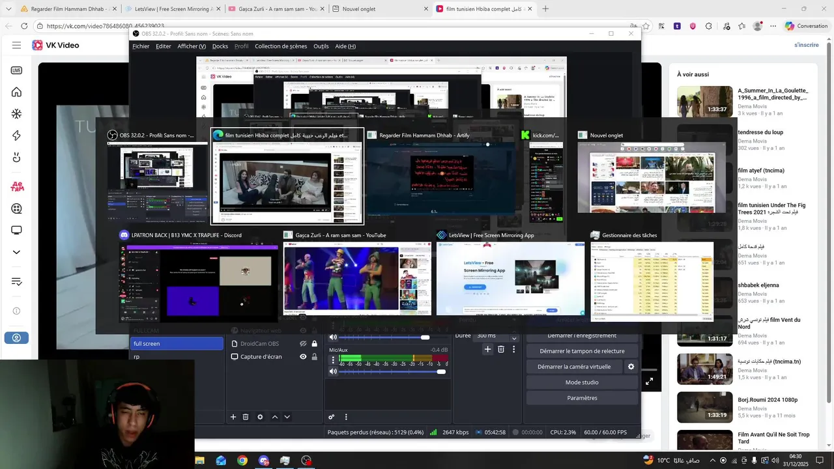The height and width of the screenshot is (469, 834).
Task: Open browser profile avatar
Action: (x=757, y=26)
